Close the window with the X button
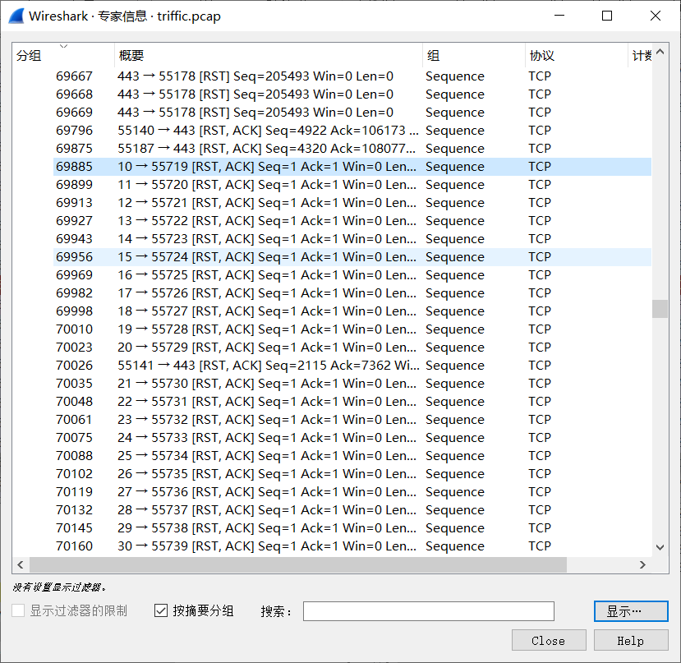 [656, 16]
